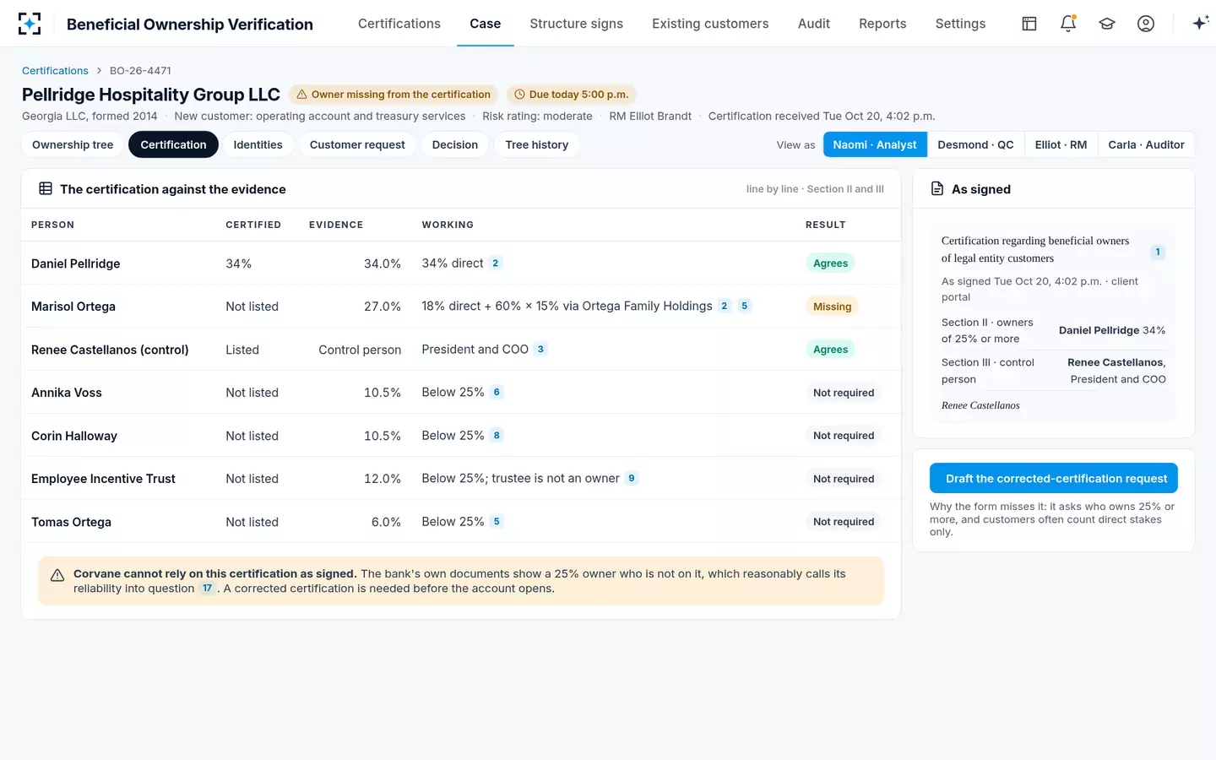Click reference badge 2 beside 34% direct
1216x760 pixels.
(x=496, y=263)
